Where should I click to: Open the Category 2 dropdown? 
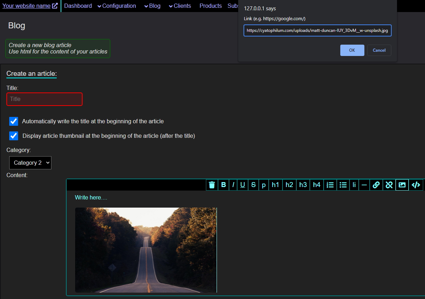(30, 163)
